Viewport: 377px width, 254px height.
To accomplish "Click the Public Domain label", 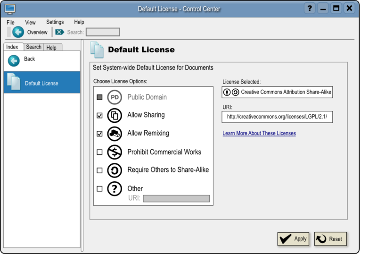I will click(147, 97).
